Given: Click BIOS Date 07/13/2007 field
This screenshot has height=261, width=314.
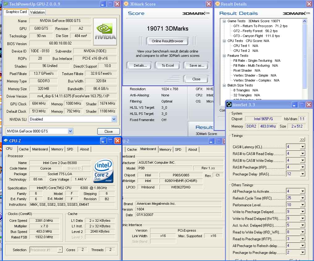Looking at the screenshot, I should tap(179, 215).
